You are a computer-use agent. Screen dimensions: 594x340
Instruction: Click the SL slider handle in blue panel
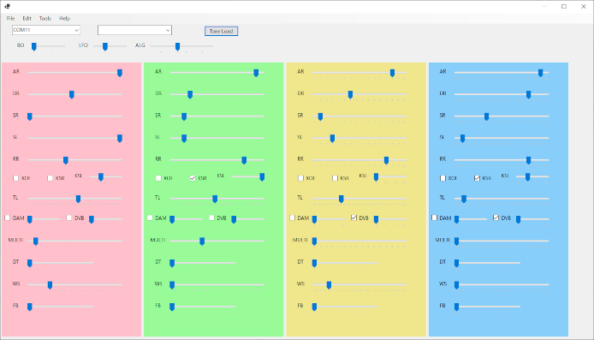pos(462,139)
